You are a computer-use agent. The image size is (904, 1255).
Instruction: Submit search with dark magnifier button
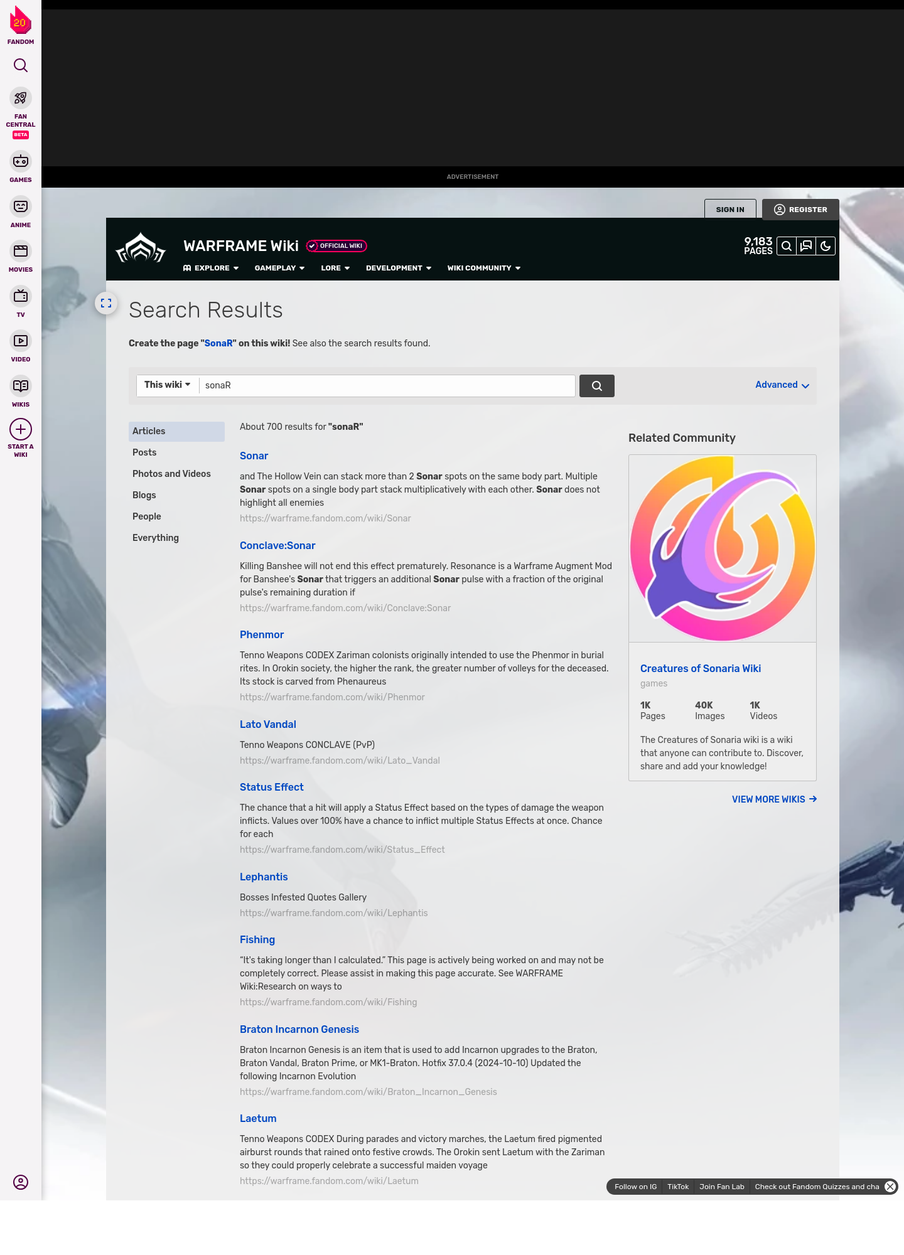pos(596,386)
